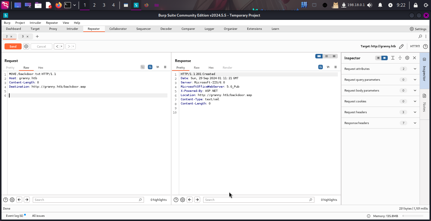The height and width of the screenshot is (221, 431).
Task: Expand Request query parameters section
Action: point(381,79)
